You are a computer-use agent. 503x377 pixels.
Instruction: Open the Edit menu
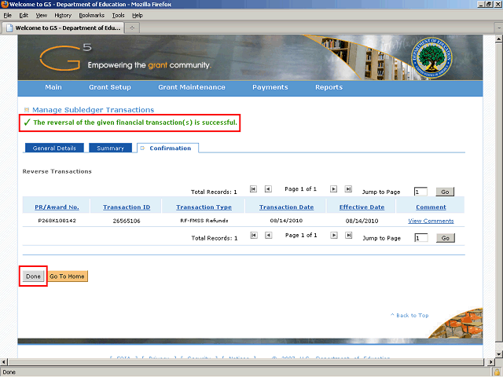coord(24,16)
